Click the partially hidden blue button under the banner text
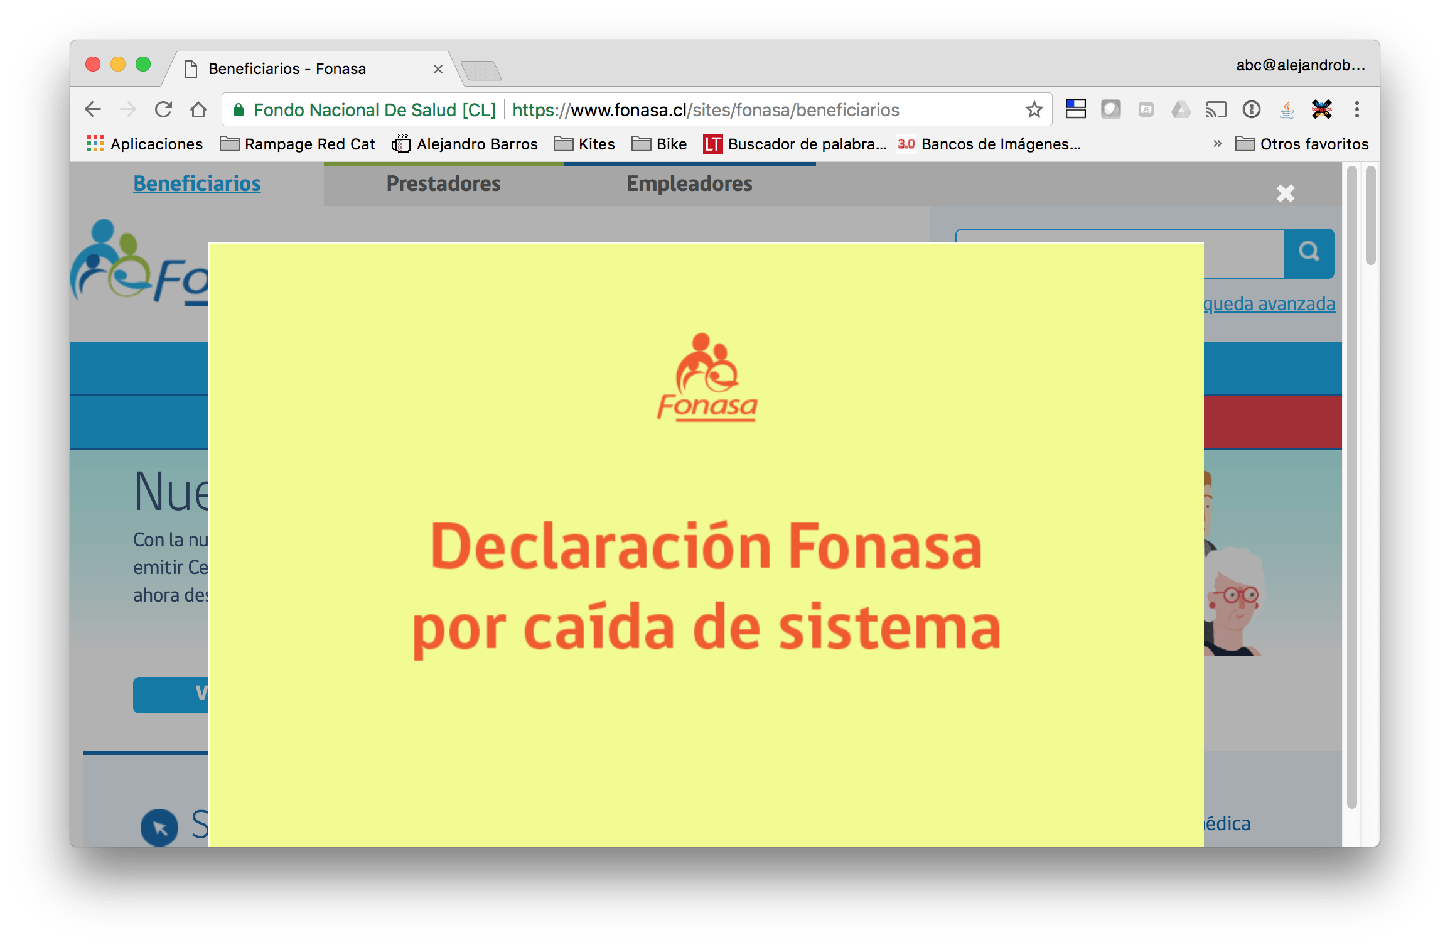Image resolution: width=1450 pixels, height=947 pixels. pos(171,695)
